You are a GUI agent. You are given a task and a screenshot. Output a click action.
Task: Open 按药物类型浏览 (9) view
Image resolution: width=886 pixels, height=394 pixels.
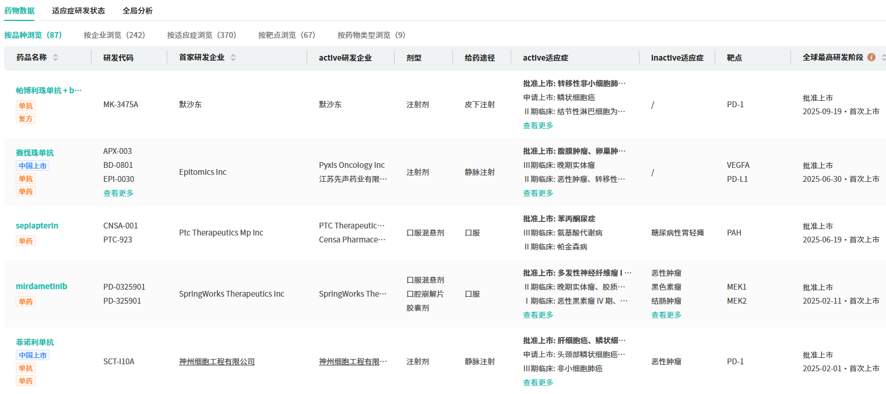click(371, 35)
